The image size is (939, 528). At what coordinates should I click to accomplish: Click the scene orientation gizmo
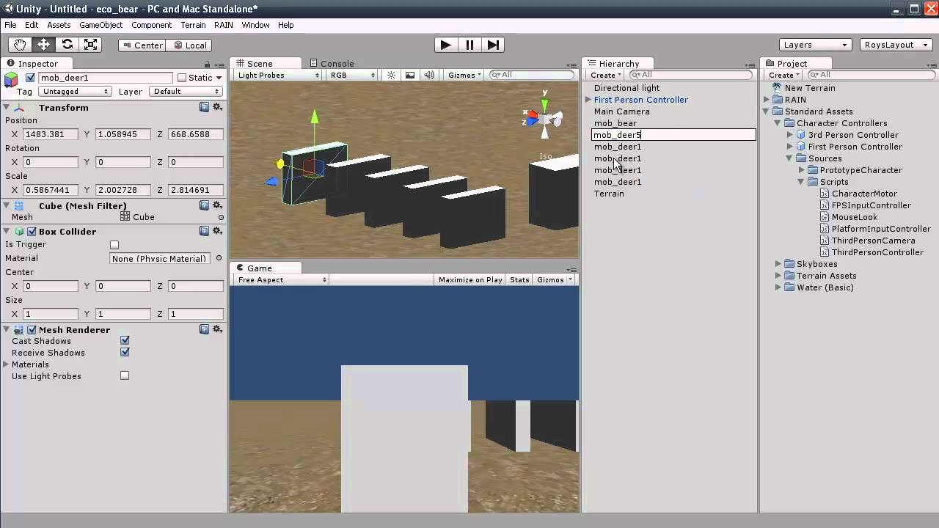click(x=544, y=117)
